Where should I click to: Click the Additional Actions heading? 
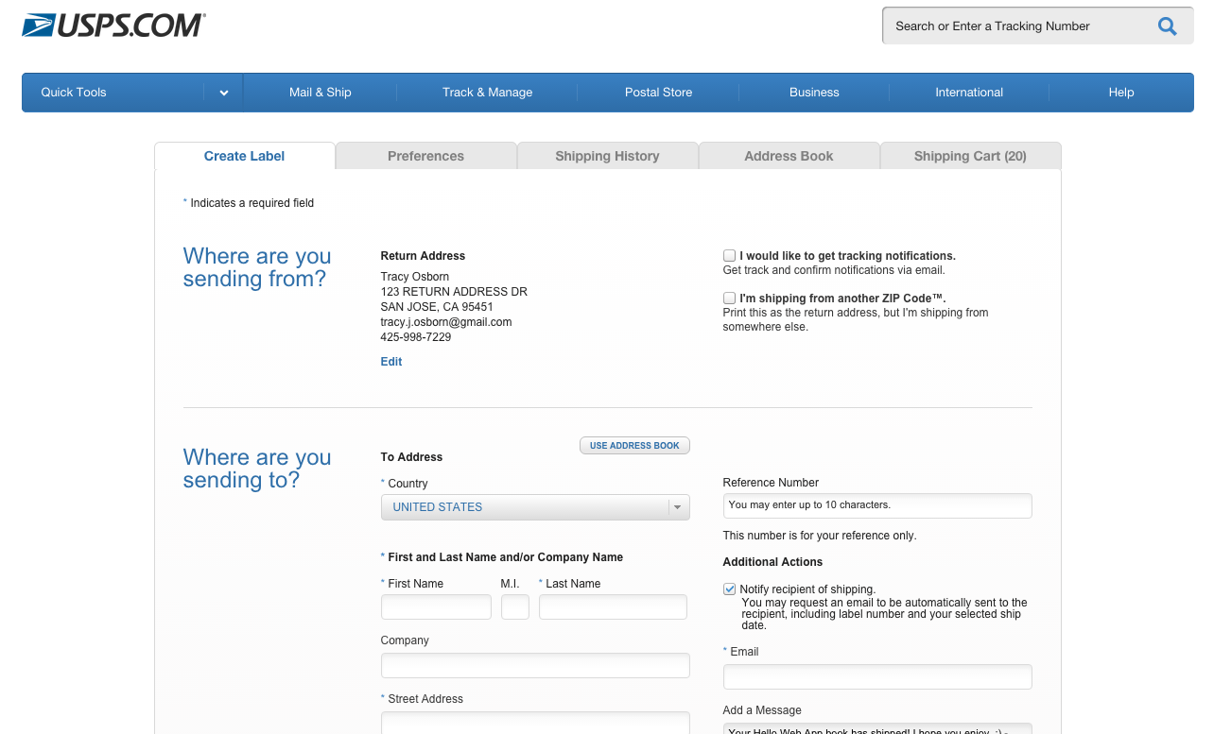(772, 562)
